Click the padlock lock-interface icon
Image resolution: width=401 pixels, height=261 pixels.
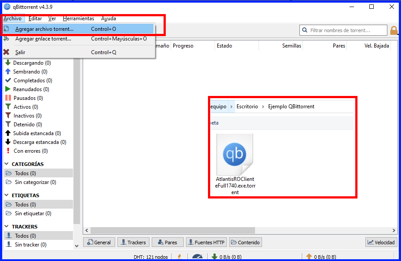pyautogui.click(x=394, y=30)
